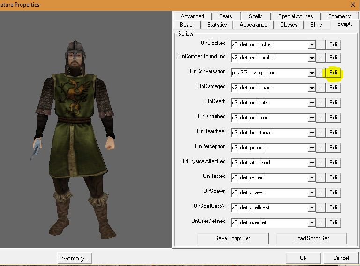Select the Scripts tab
This screenshot has height=266, width=360.
(345, 24)
